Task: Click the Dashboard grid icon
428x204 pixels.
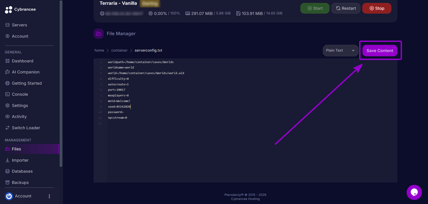Action: click(8, 61)
